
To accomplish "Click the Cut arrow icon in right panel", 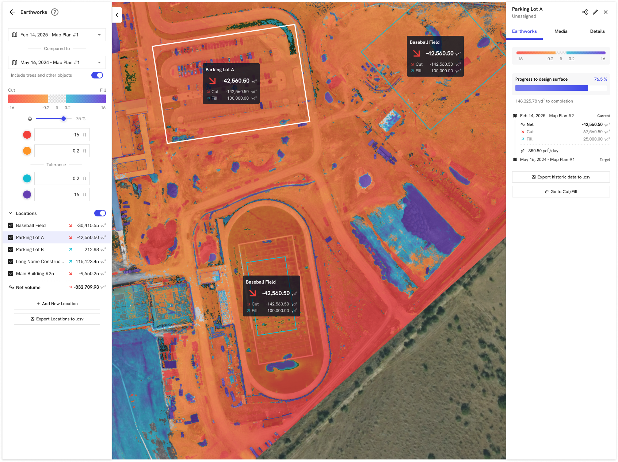I will pyautogui.click(x=523, y=132).
